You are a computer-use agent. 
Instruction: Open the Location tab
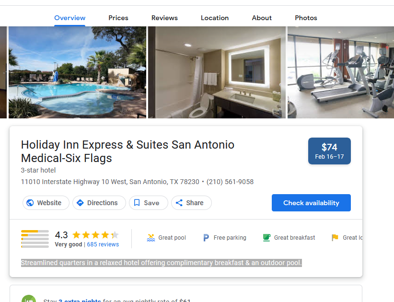click(215, 18)
